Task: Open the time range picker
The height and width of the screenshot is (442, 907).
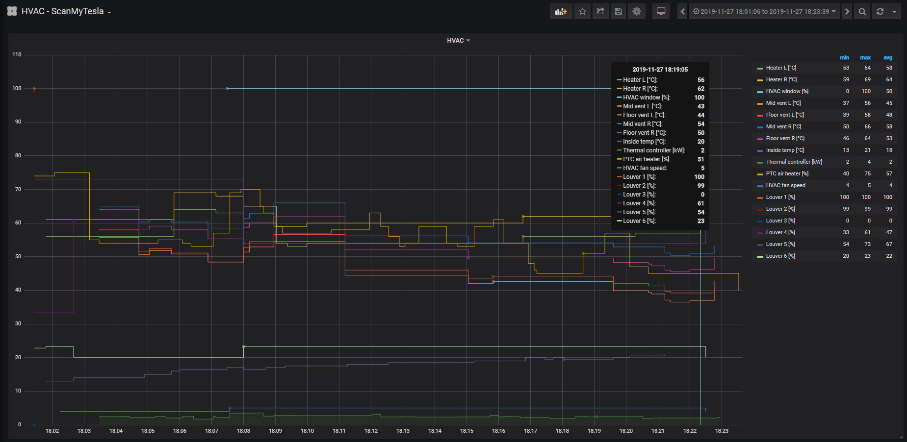Action: click(x=765, y=11)
